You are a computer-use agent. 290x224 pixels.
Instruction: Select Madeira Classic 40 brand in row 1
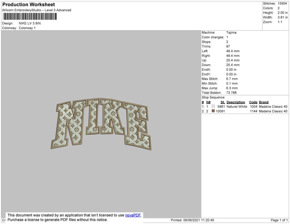[x=273, y=107]
